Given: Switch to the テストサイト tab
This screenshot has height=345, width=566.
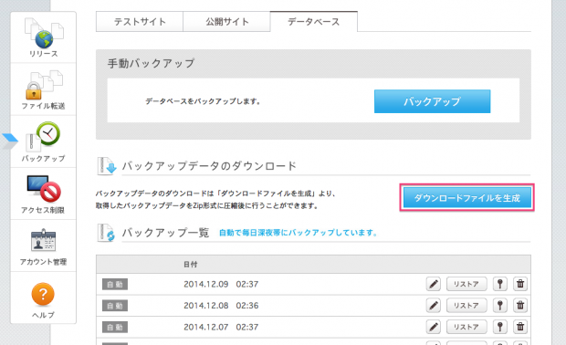Looking at the screenshot, I should pyautogui.click(x=140, y=22).
